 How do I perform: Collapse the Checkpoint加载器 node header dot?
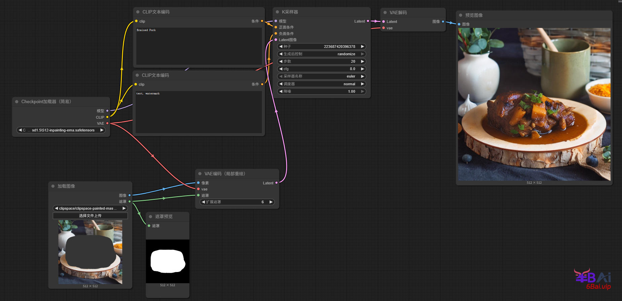point(16,101)
